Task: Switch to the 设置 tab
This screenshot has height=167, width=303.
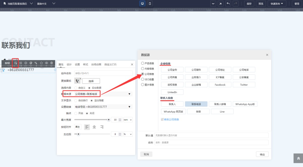Action: 77,65
